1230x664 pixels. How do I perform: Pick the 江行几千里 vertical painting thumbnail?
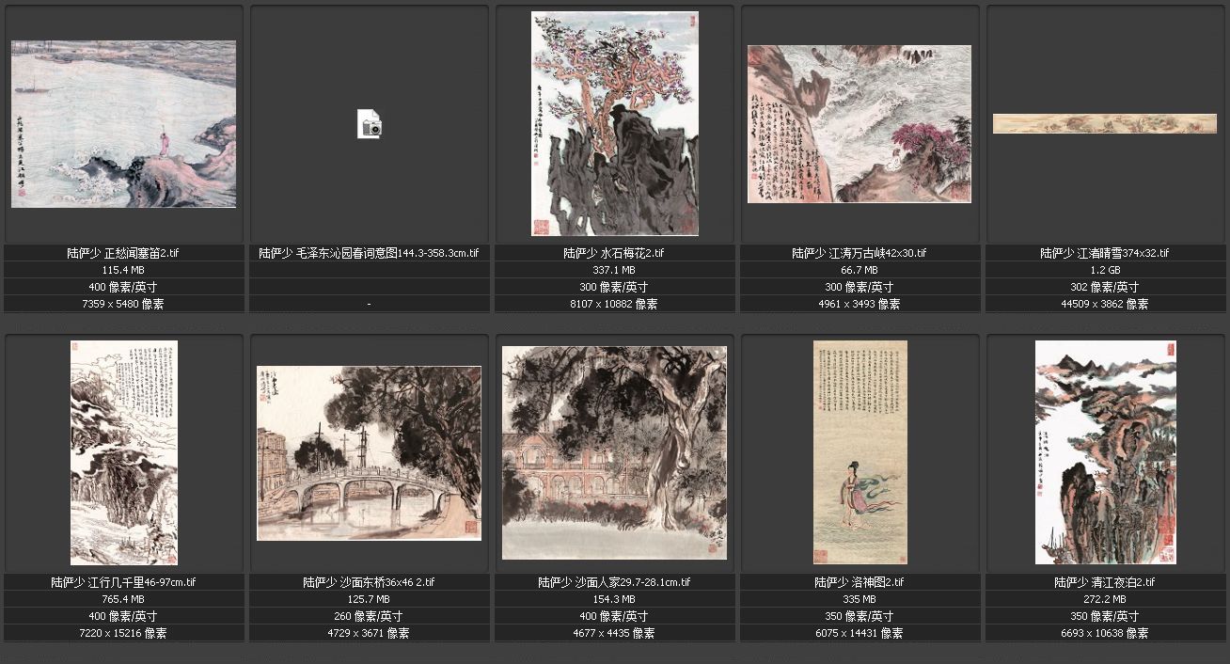(x=124, y=452)
